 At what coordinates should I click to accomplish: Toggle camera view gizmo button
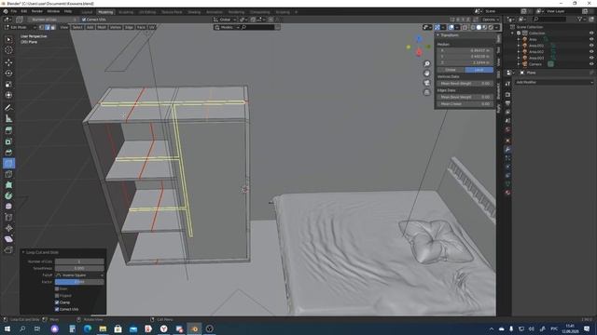click(427, 83)
